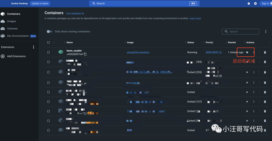Open the Extensions three-dot menu
This screenshot has width=272, height=141.
coord(33,47)
